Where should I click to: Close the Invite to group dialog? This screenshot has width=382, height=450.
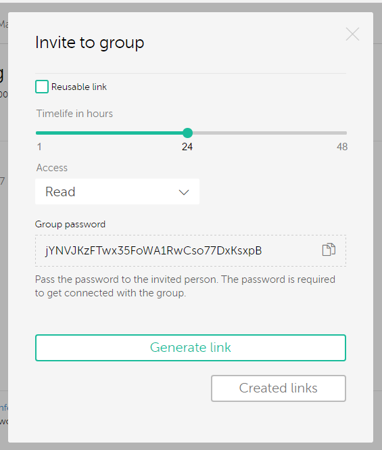point(352,34)
